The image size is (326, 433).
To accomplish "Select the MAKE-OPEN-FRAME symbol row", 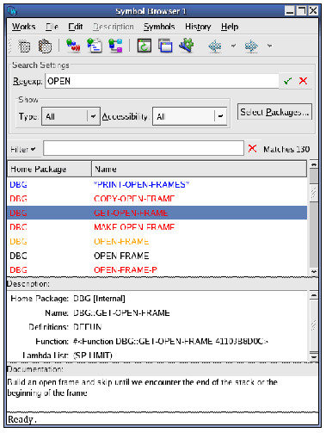I will [157, 227].
